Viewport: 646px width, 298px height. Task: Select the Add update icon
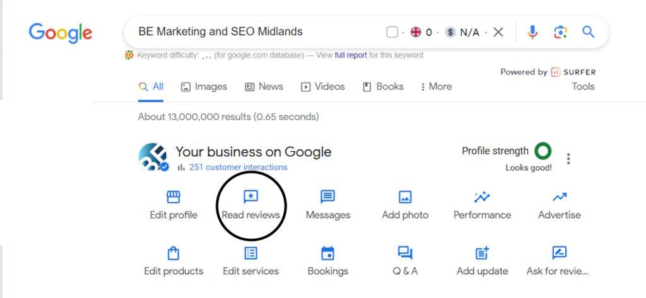pyautogui.click(x=482, y=253)
